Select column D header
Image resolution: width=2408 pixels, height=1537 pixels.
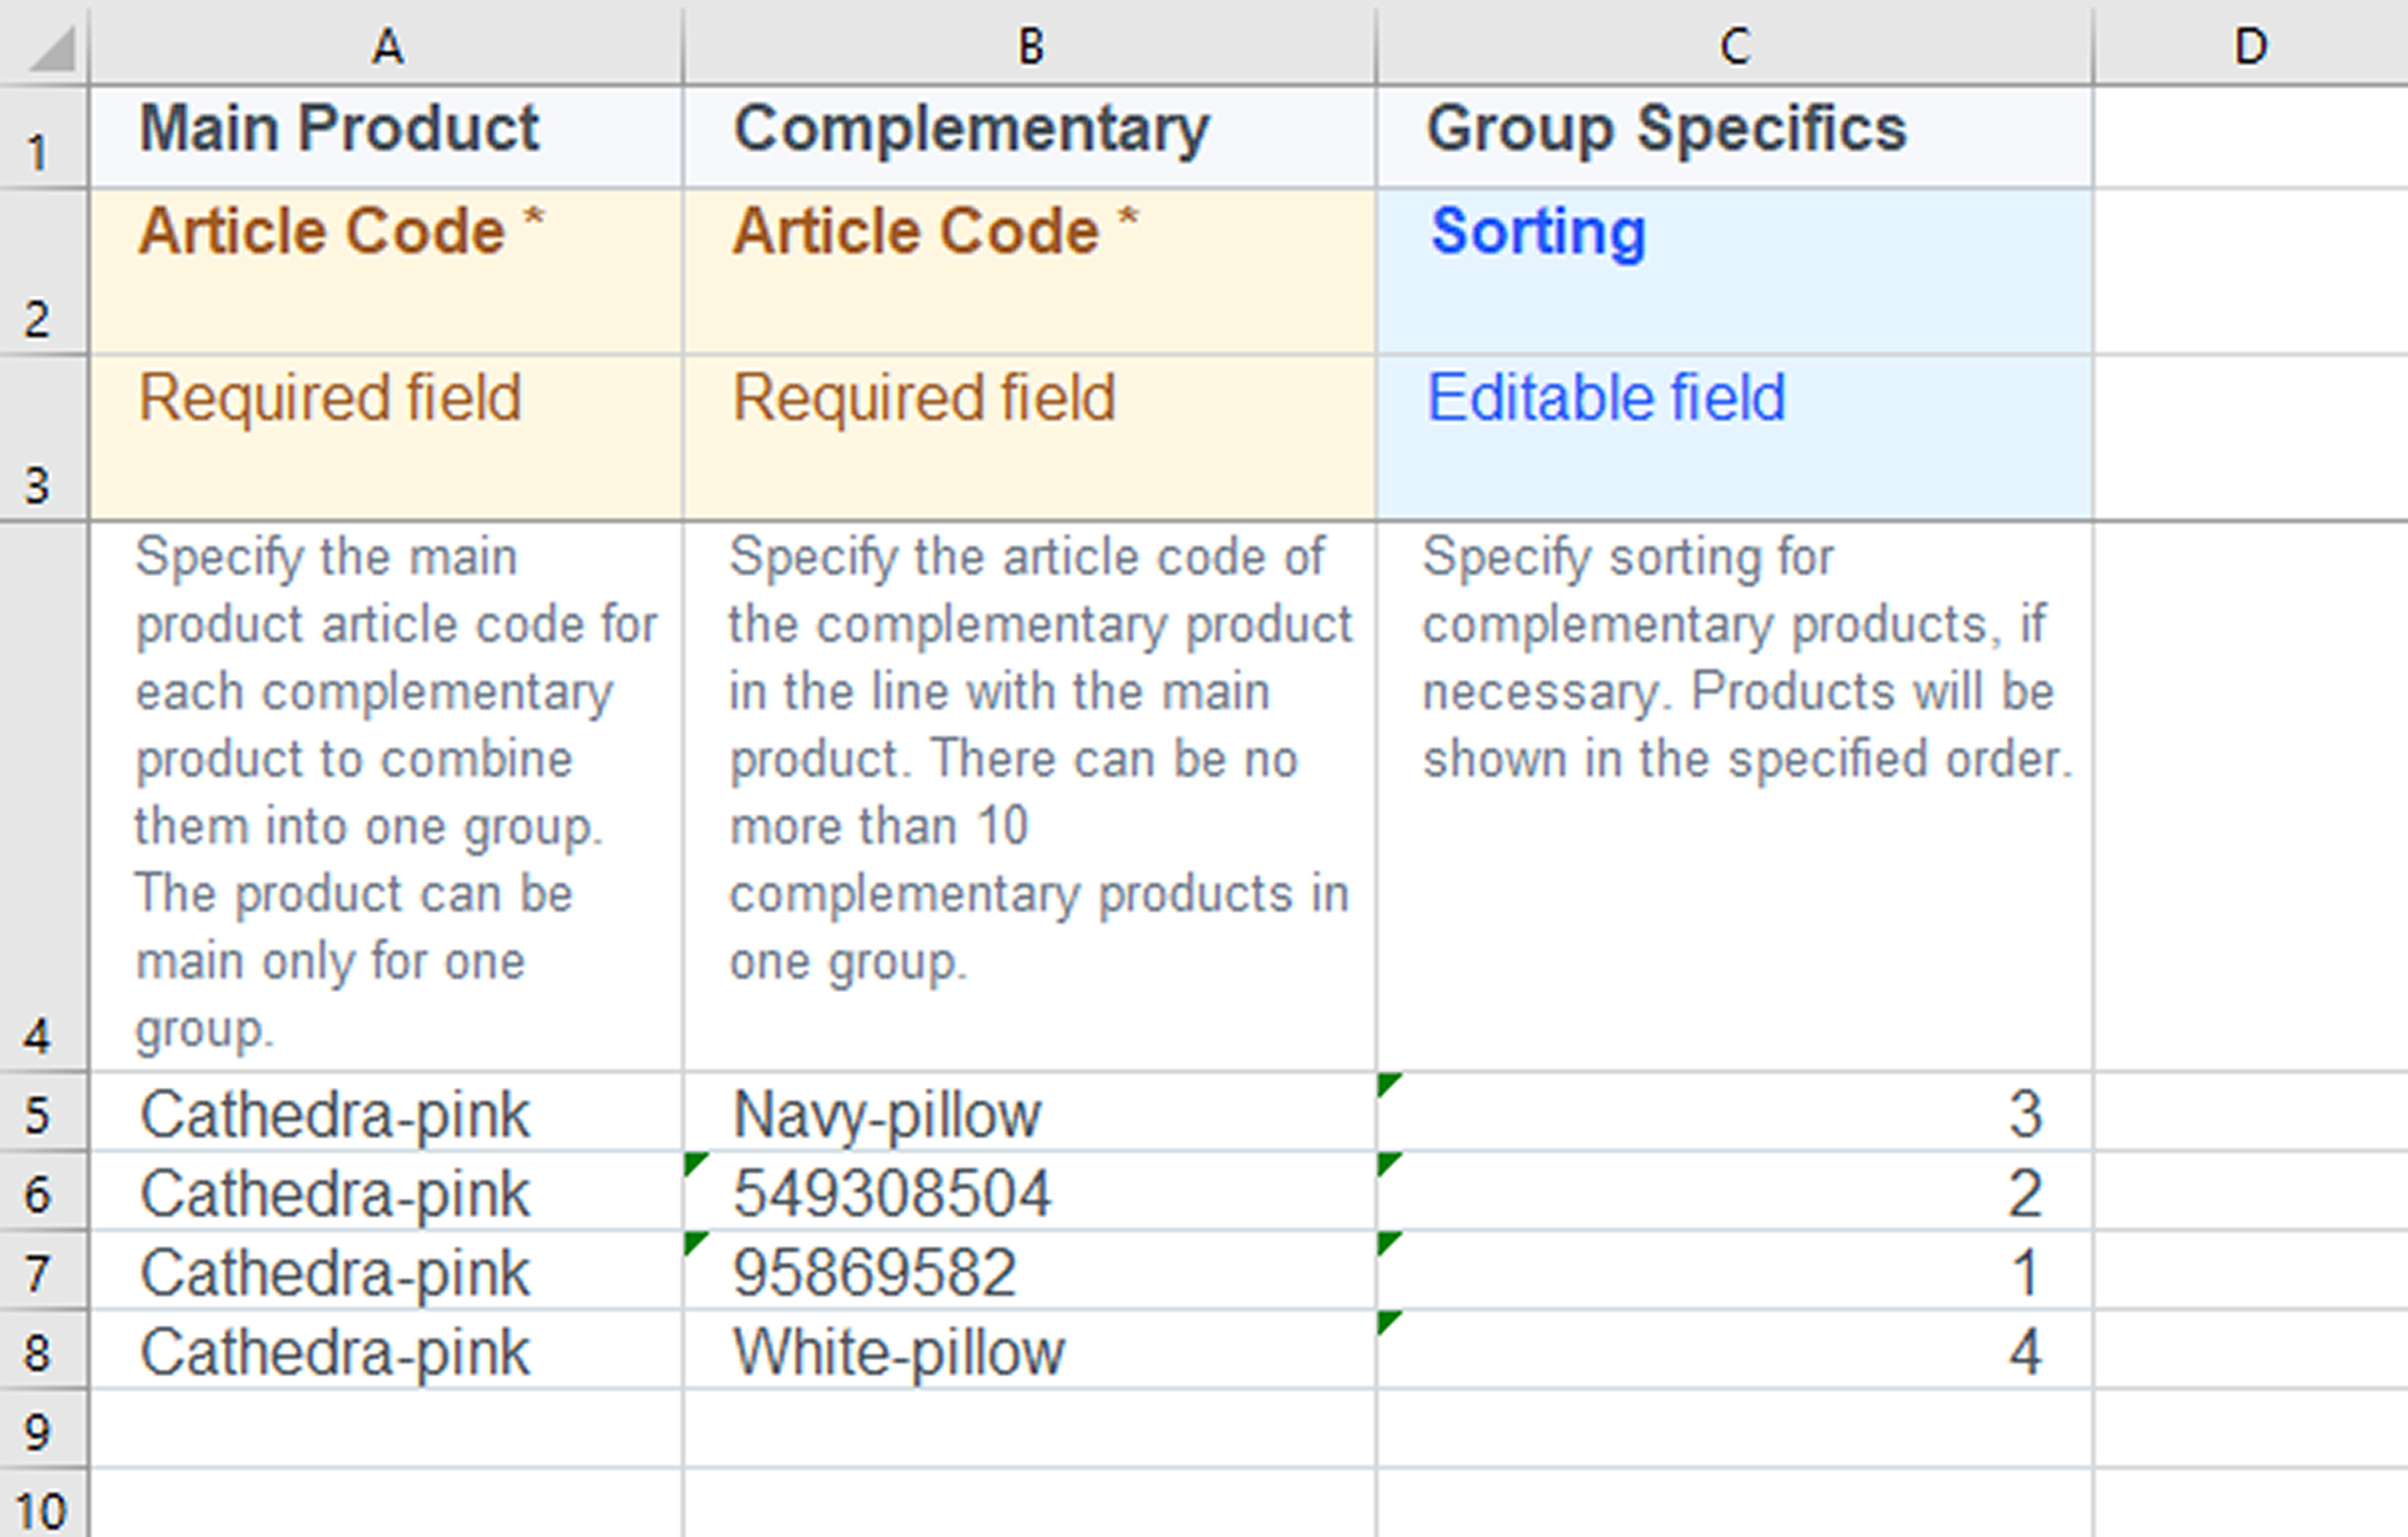[2250, 46]
